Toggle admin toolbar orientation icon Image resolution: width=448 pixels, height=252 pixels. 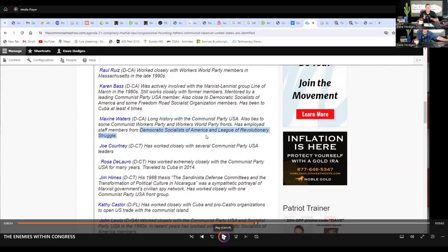(419, 60)
